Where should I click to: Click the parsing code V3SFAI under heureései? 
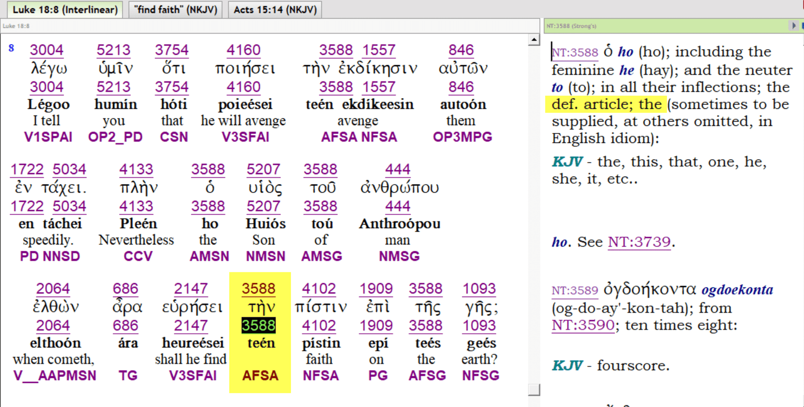[x=192, y=375]
